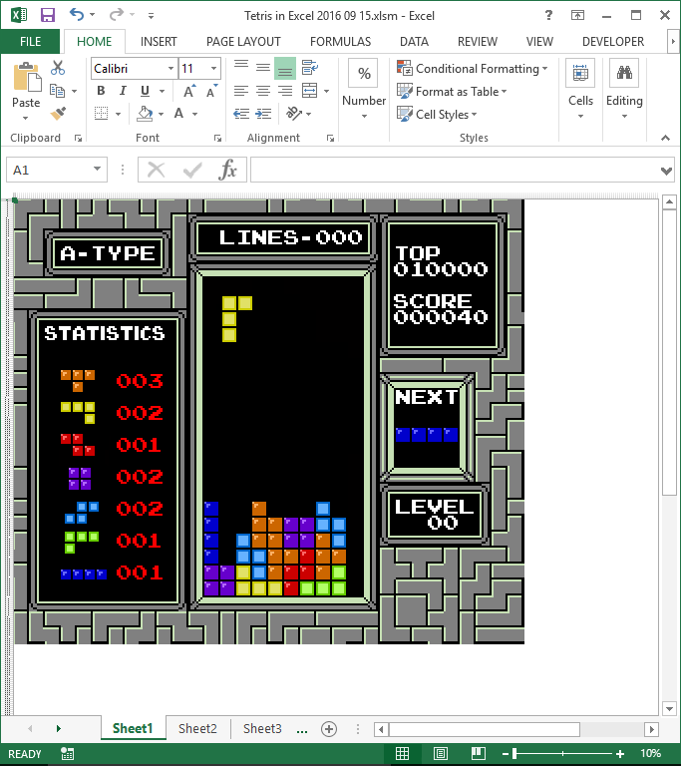The height and width of the screenshot is (766, 681).
Task: Apply font color letter A
Action: click(x=179, y=114)
